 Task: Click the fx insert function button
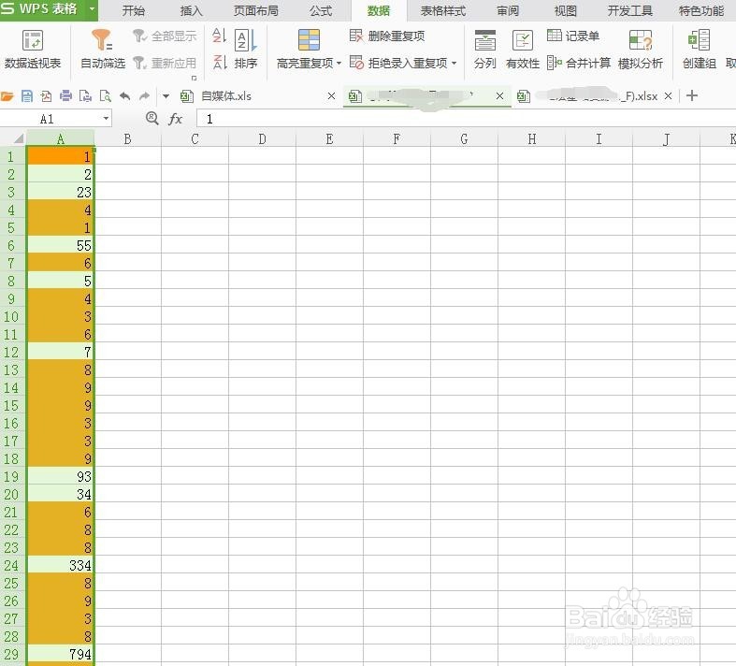(x=175, y=119)
